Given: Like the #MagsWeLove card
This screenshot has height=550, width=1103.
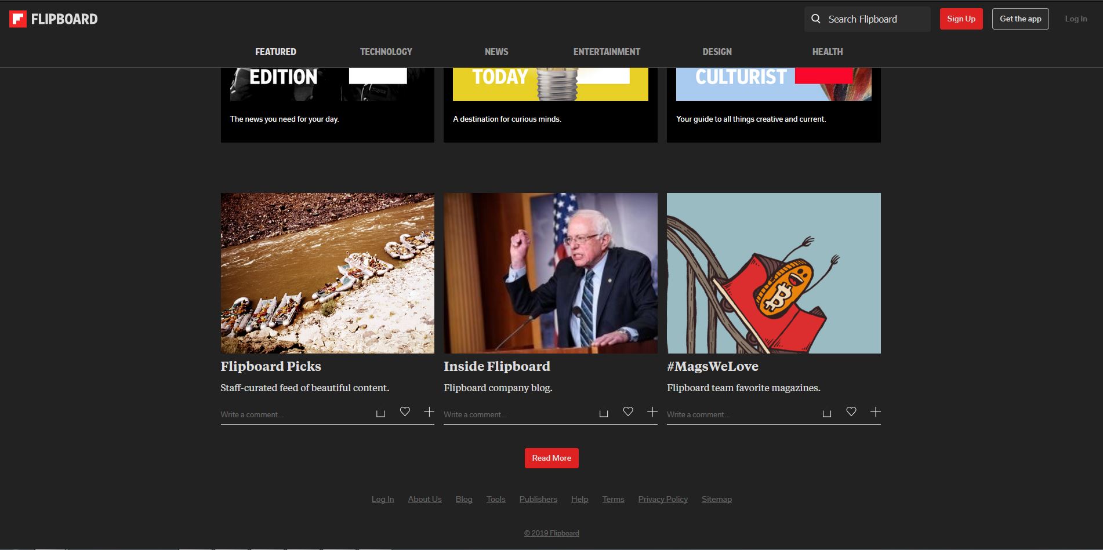Looking at the screenshot, I should pos(851,411).
